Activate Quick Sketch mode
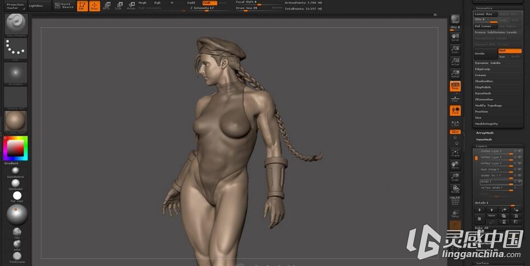 pyautogui.click(x=64, y=6)
